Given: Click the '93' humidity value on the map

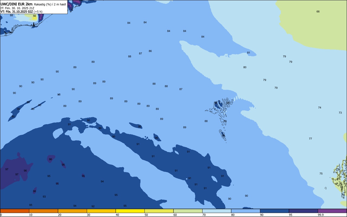Looking at the screenshot, I should click(x=44, y=196).
